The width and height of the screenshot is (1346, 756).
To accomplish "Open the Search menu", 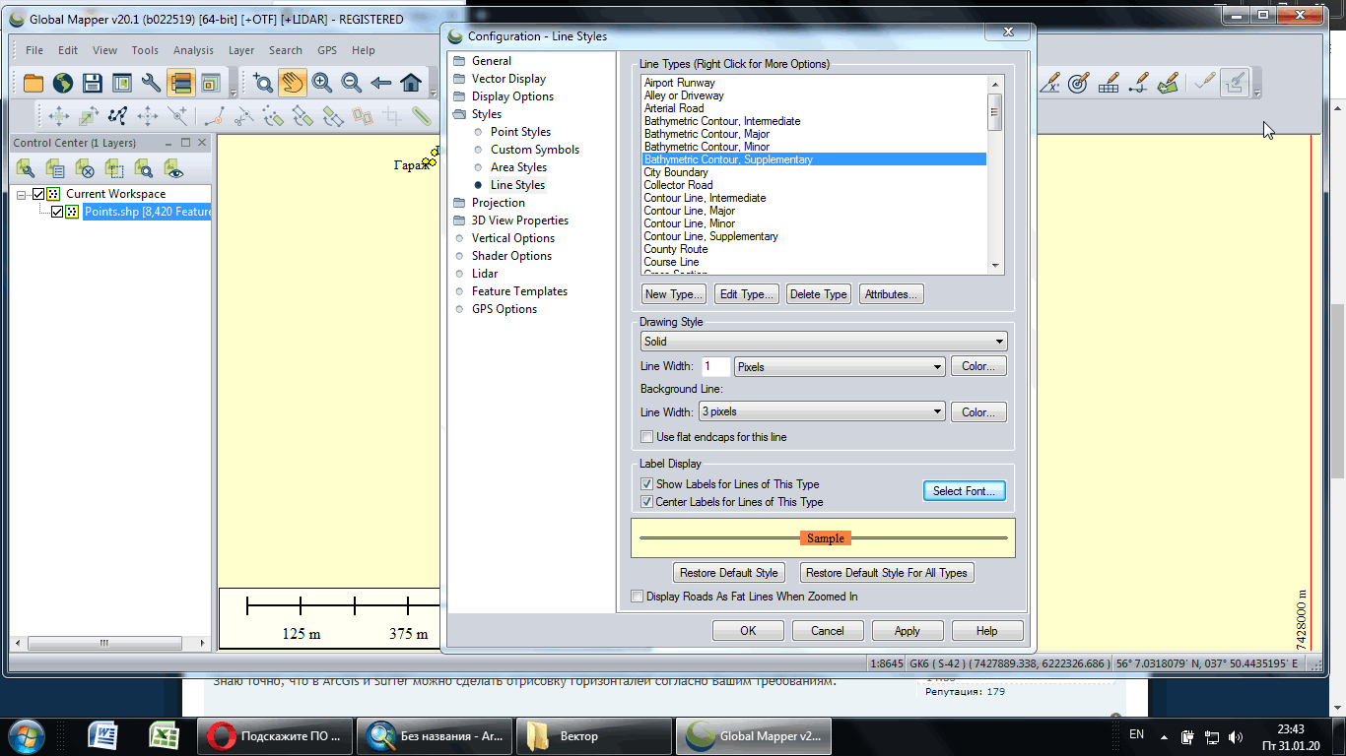I will click(286, 50).
